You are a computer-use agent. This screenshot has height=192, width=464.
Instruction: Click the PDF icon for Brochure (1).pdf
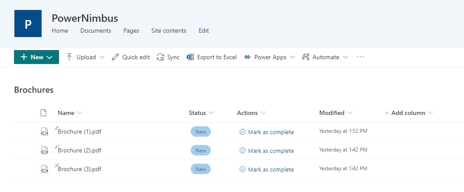tap(44, 132)
